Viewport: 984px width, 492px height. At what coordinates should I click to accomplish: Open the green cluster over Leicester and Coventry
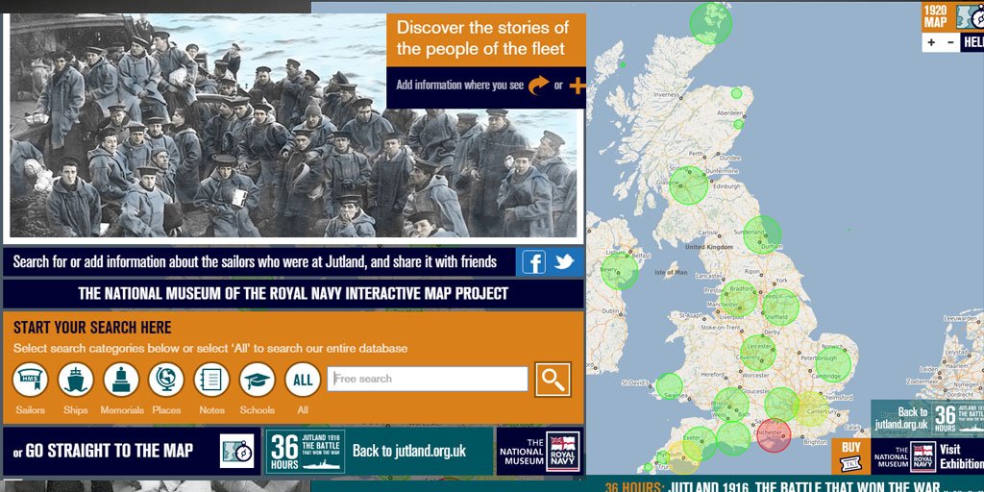[758, 353]
